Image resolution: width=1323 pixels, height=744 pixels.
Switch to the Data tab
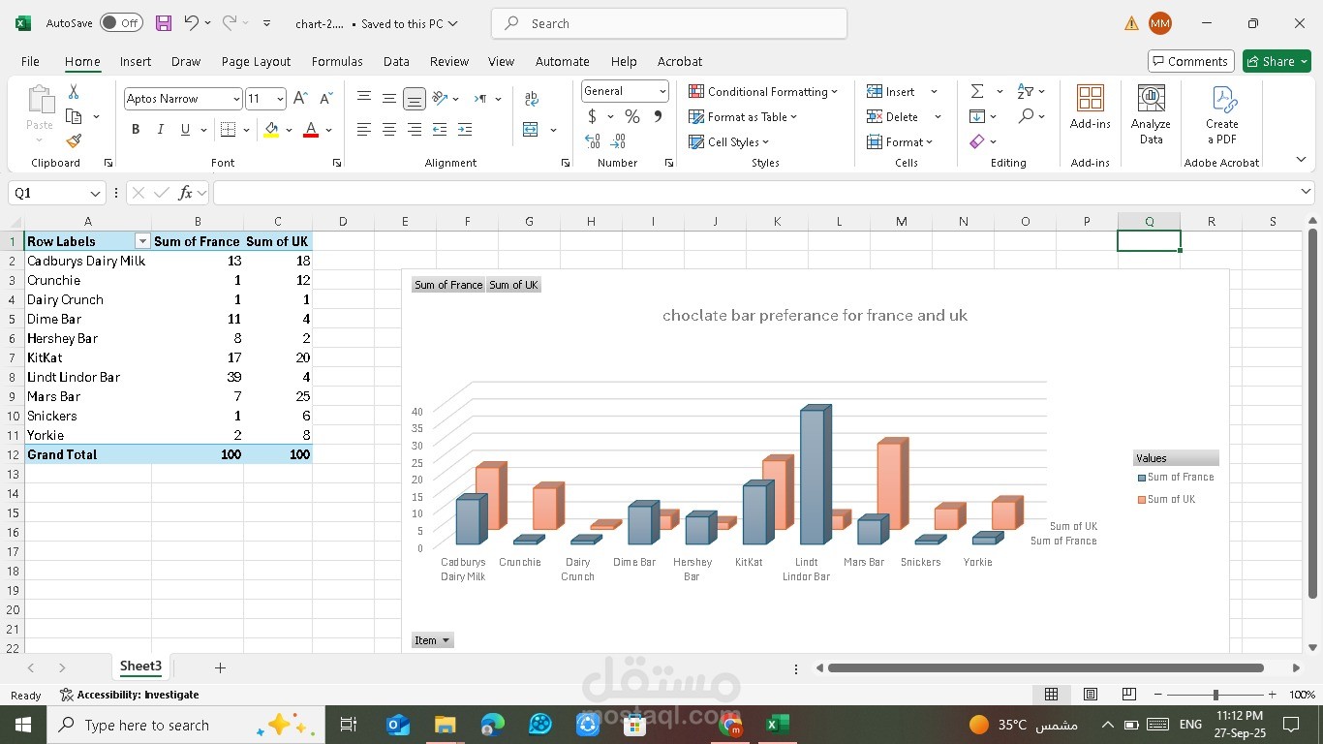pos(396,61)
